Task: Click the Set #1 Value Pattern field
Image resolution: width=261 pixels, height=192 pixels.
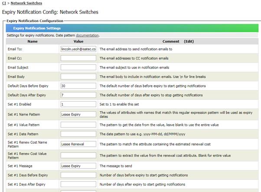Action: (78, 125)
